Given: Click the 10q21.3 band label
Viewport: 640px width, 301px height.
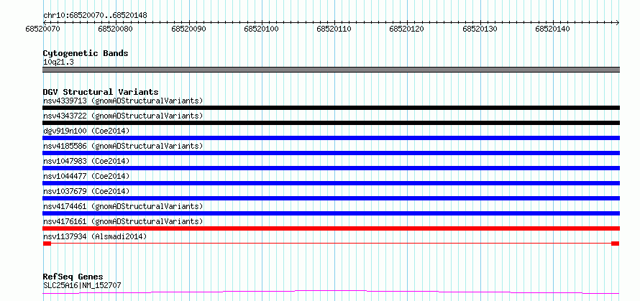Looking at the screenshot, I should [58, 62].
